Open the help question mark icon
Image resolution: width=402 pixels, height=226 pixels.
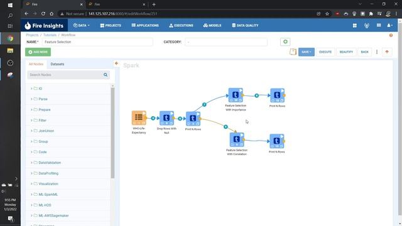pyautogui.click(x=391, y=35)
